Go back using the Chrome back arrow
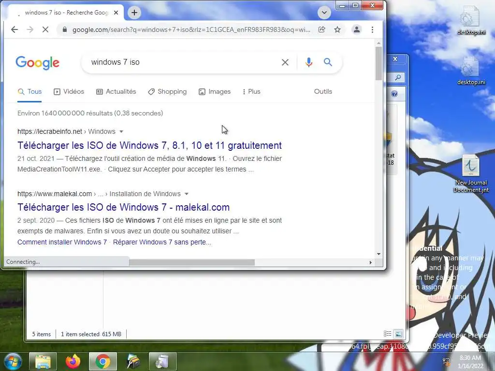Image resolution: width=495 pixels, height=371 pixels. tap(15, 29)
